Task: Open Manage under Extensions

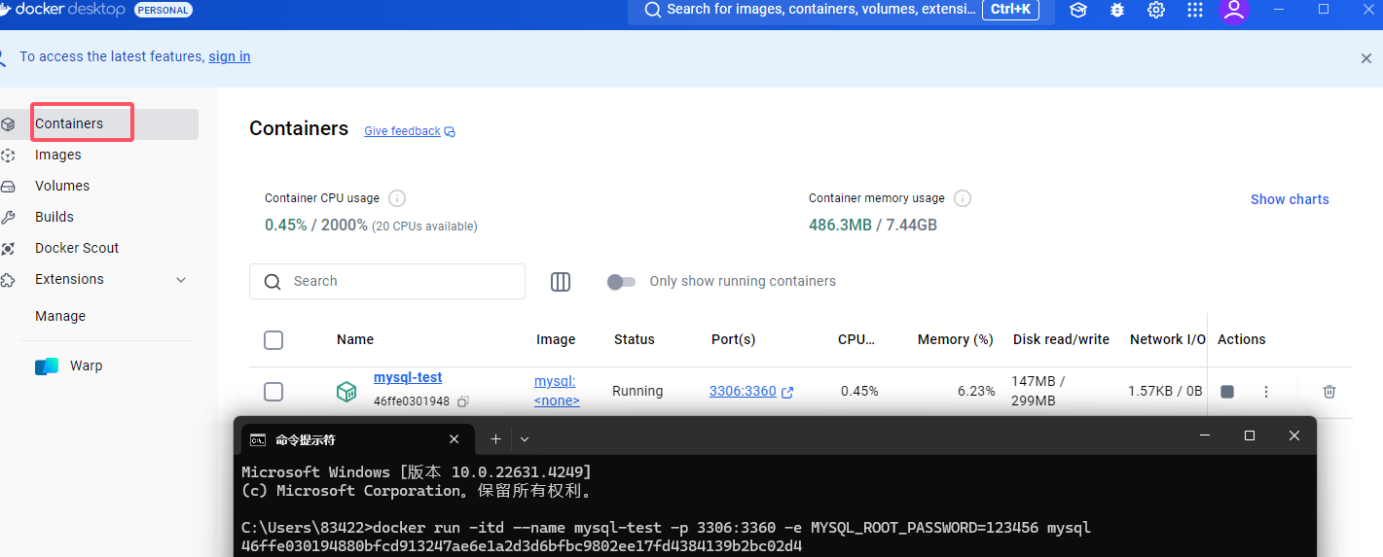Action: [x=60, y=316]
